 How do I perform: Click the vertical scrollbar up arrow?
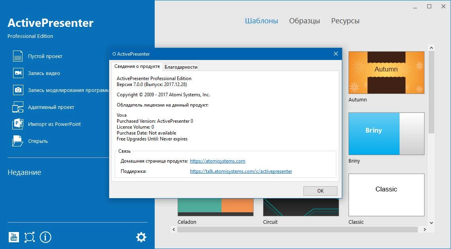pyautogui.click(x=431, y=48)
